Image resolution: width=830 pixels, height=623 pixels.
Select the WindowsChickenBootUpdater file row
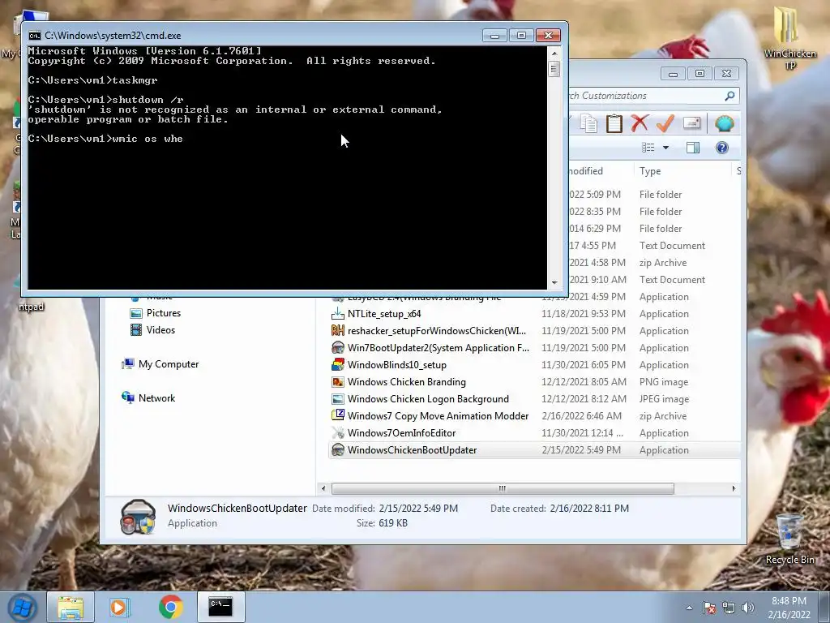click(535, 449)
